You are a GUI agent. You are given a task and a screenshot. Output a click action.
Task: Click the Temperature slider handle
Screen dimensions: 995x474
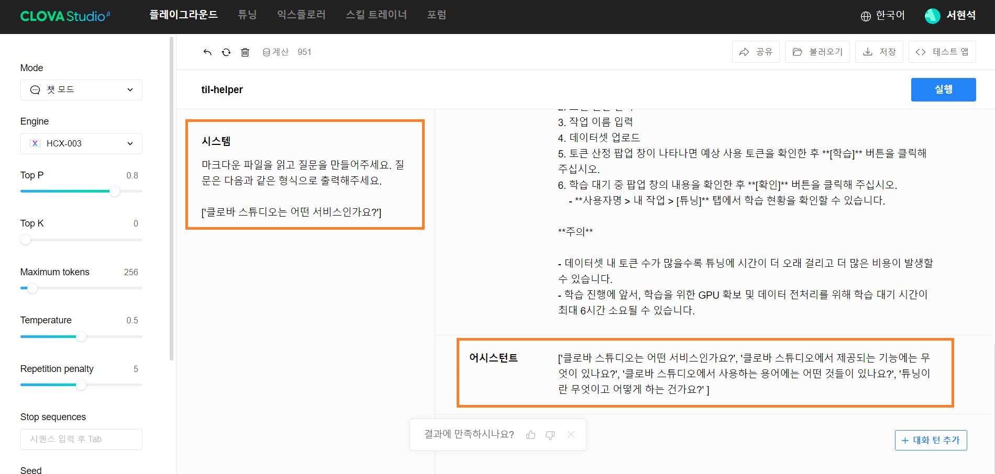81,337
